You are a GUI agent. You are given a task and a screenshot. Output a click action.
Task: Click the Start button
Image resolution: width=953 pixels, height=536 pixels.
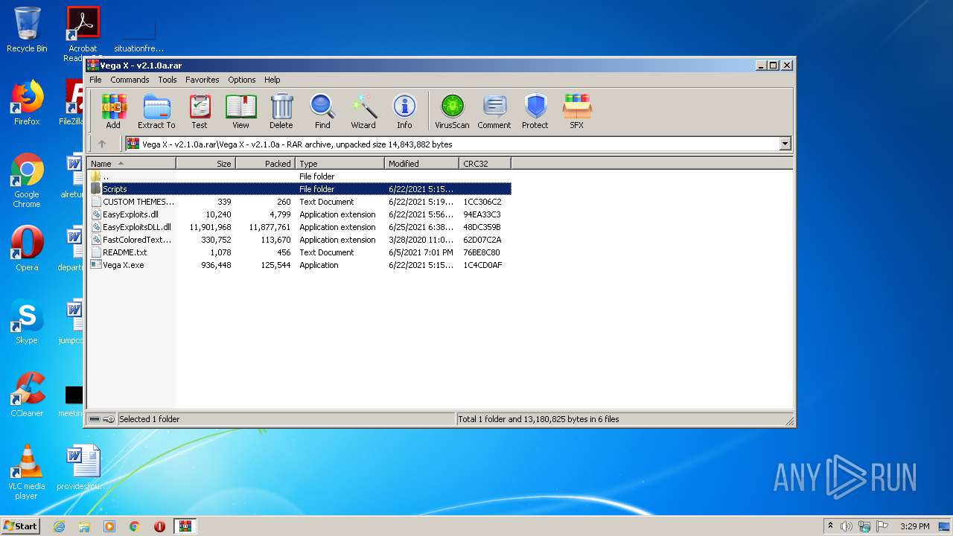[x=21, y=526]
